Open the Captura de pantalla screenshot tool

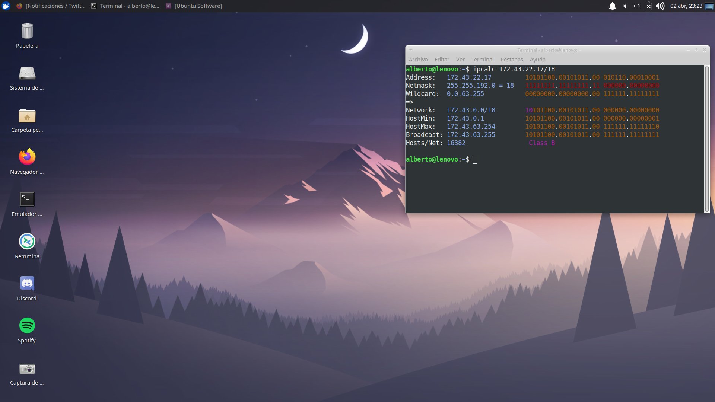[x=27, y=368]
